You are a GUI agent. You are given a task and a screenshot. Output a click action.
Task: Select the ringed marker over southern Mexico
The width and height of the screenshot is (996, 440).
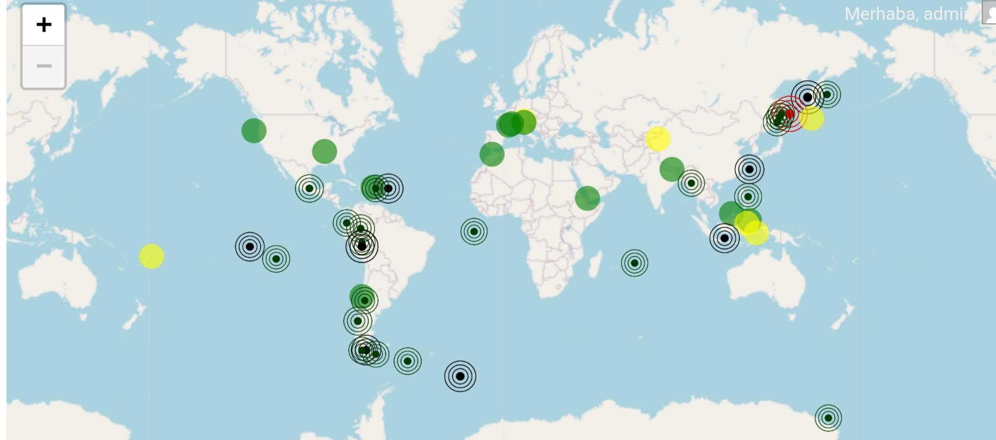[x=309, y=188]
